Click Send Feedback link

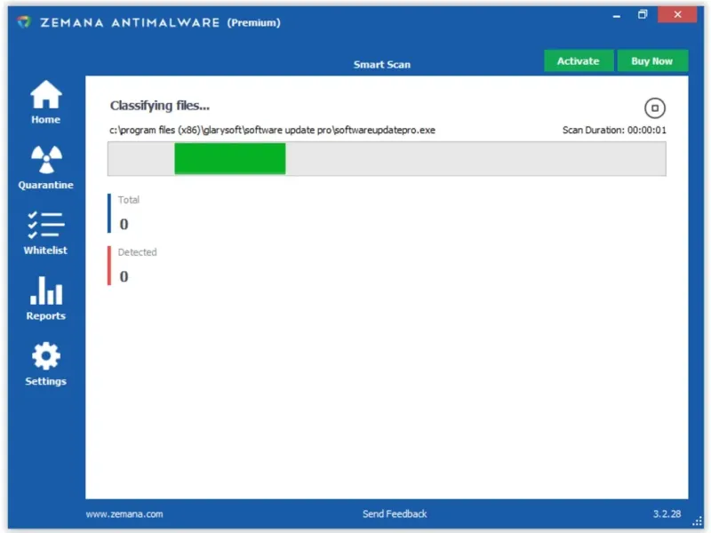coord(395,514)
